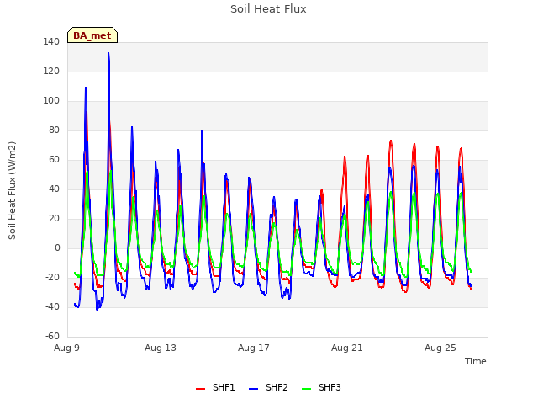
Task: Click the 40 y-axis tick label
Action: click(54, 189)
